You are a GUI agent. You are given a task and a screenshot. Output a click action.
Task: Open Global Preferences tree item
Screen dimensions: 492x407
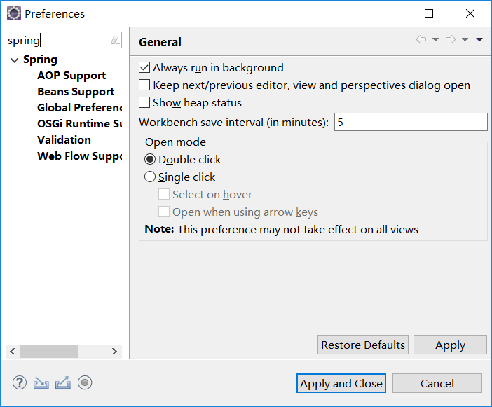tap(79, 108)
